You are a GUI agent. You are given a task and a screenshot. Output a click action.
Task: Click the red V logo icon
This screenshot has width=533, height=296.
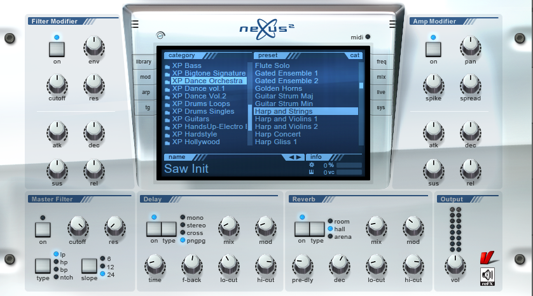488,258
